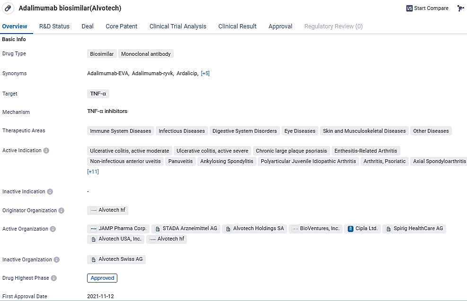Switch to the R&D Status tab
Image resolution: width=467 pixels, height=301 pixels.
click(x=54, y=26)
